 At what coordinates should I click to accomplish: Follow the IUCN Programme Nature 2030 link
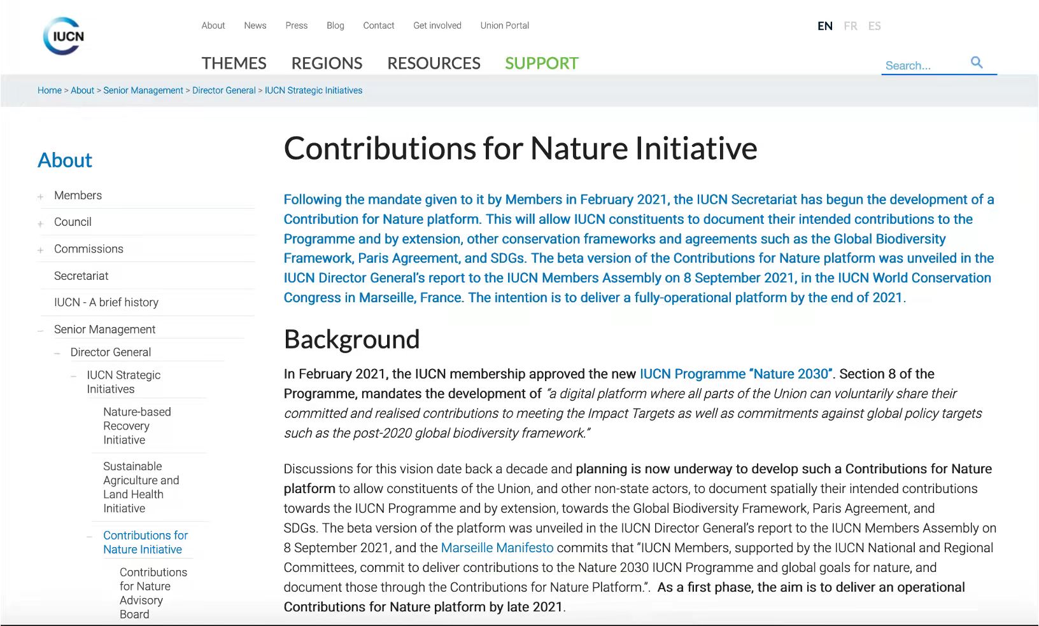click(x=735, y=374)
